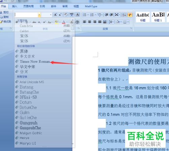Screen dimensions: 169x151
Task: Choose Calibri (正文) theme font
Action: point(43,31)
